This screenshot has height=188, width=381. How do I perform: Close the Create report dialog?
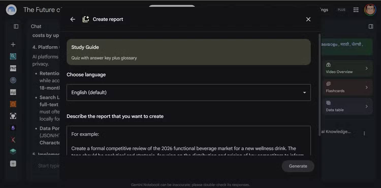308,19
